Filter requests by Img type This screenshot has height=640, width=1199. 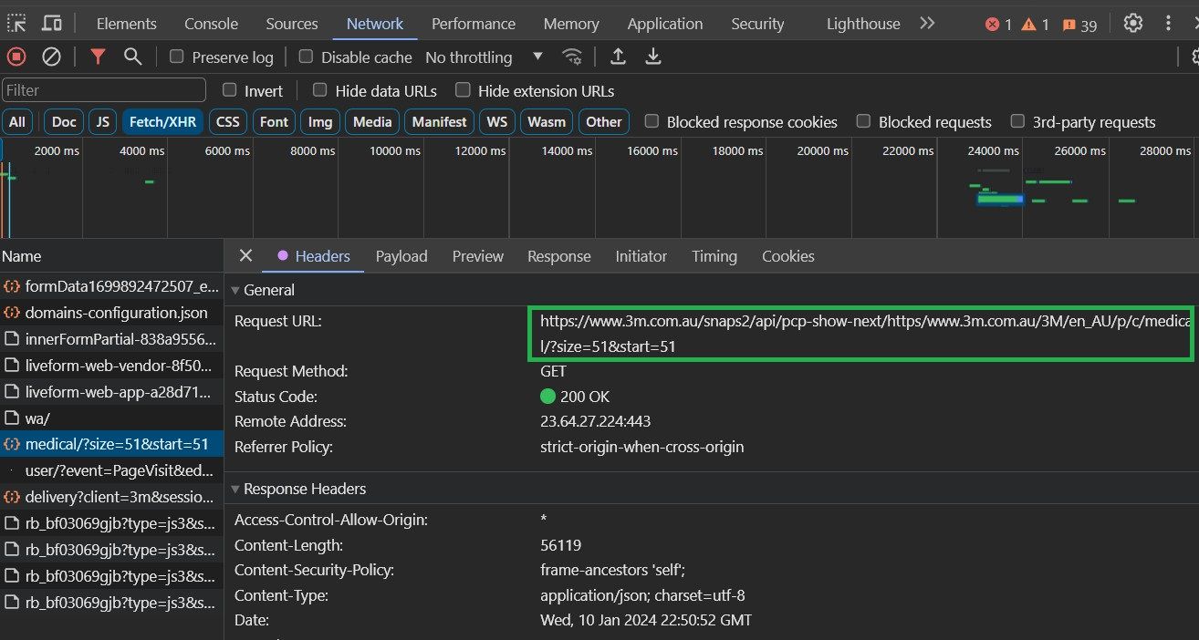[320, 121]
